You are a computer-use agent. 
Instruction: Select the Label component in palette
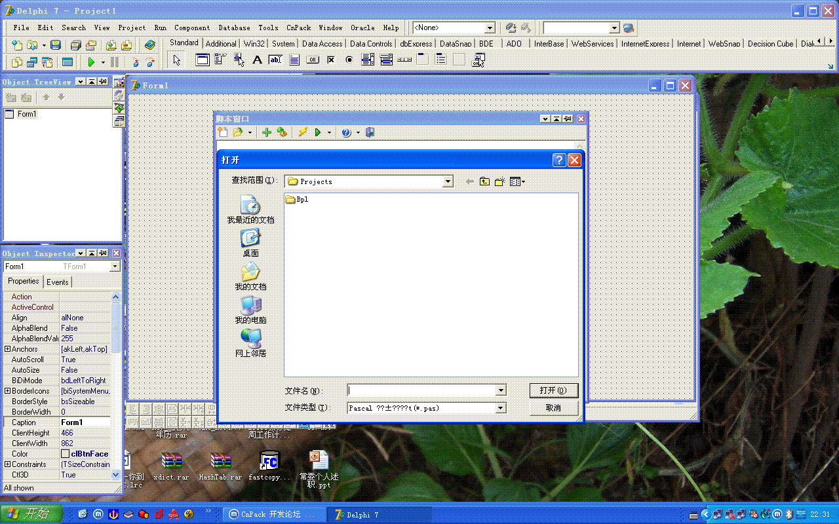click(257, 60)
